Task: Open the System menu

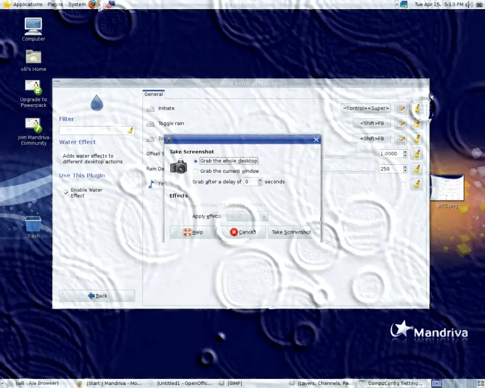Action: click(x=77, y=4)
